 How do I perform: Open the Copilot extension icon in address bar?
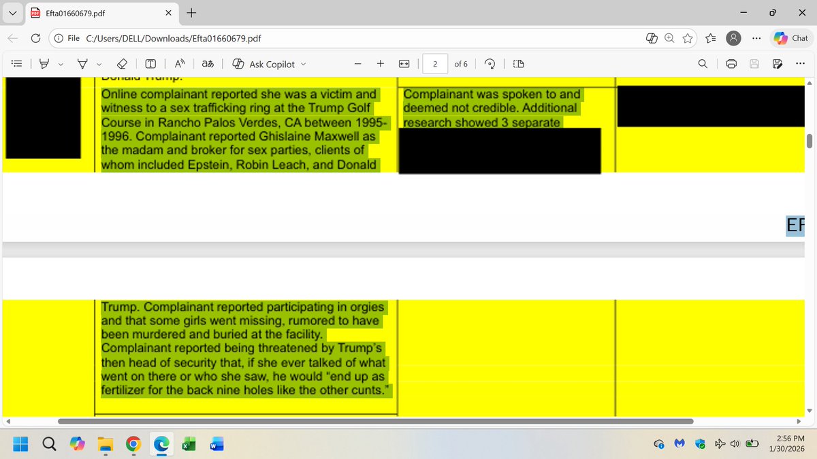pyautogui.click(x=652, y=39)
